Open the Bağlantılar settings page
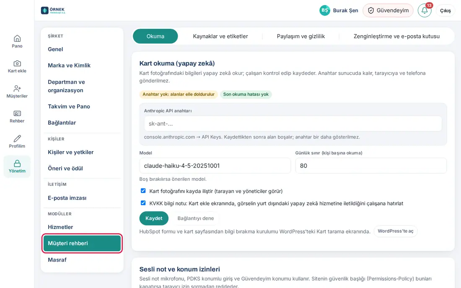 click(82, 123)
